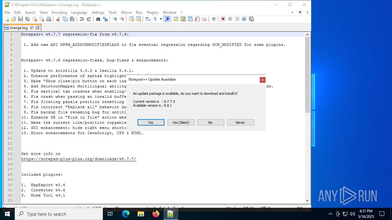Open the Encoding menu
The height and width of the screenshot is (220, 392).
pyautogui.click(x=59, y=13)
